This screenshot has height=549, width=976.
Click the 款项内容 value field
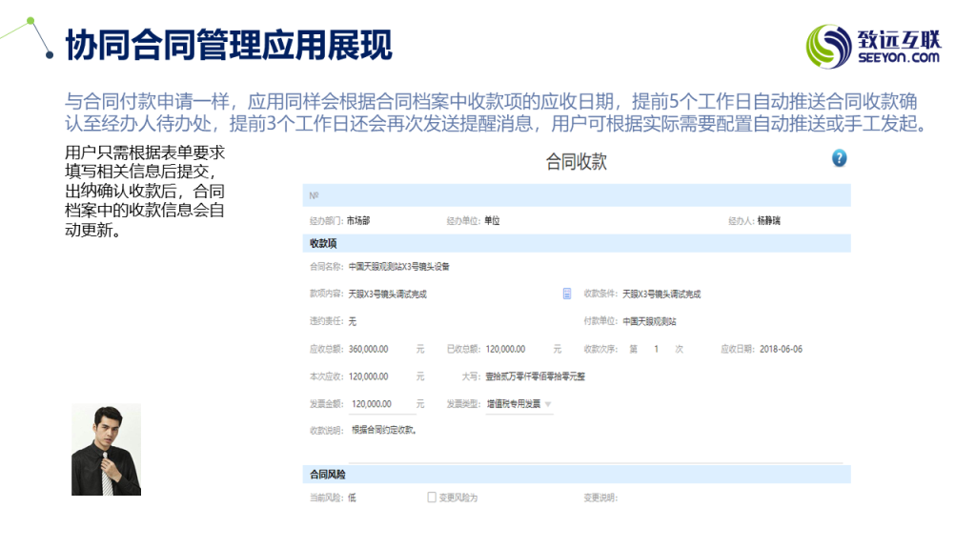tap(387, 295)
